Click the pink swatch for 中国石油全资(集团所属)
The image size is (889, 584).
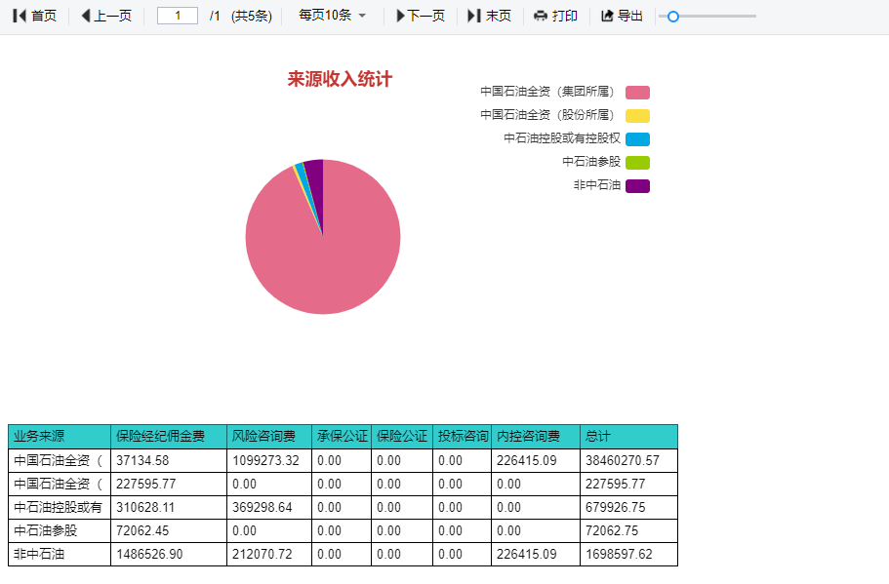click(639, 92)
